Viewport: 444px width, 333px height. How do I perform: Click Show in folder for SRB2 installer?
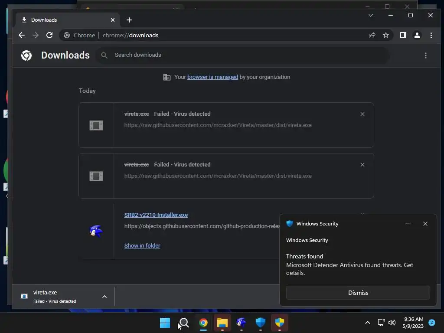click(x=142, y=246)
